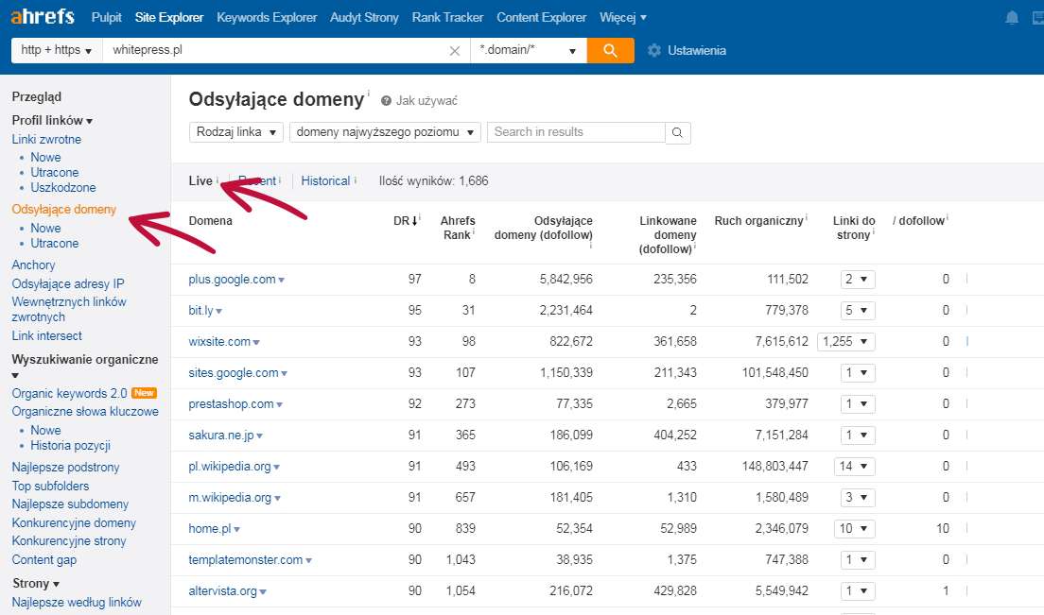Open Organic keywords 2.0
This screenshot has width=1044, height=615.
[x=69, y=394]
